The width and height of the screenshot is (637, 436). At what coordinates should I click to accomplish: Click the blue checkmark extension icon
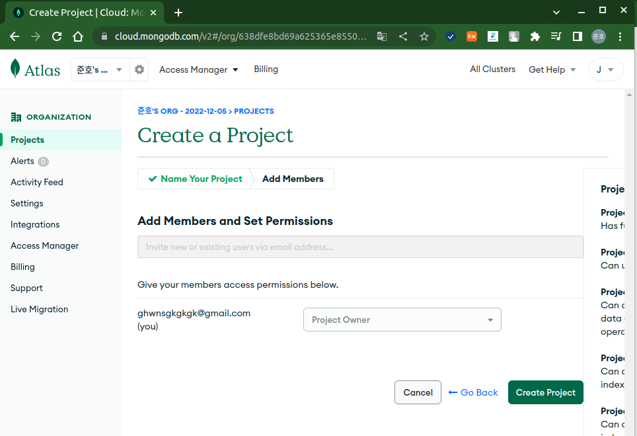[450, 36]
